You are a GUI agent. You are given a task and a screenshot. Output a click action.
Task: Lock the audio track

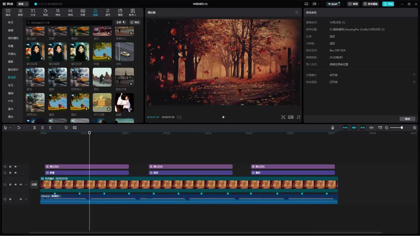coord(10,199)
